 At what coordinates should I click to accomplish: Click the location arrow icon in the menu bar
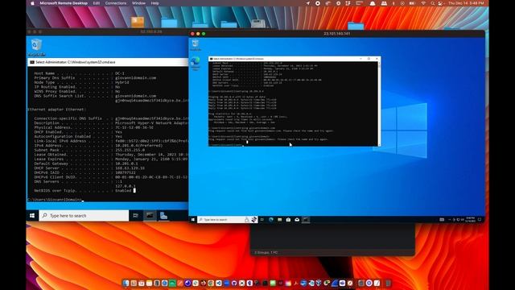pos(307,3)
